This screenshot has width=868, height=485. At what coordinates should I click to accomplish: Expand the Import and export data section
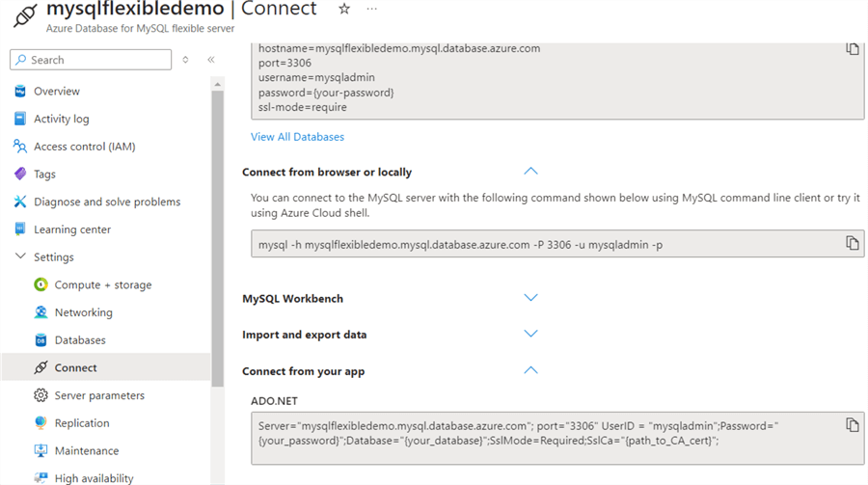click(529, 334)
